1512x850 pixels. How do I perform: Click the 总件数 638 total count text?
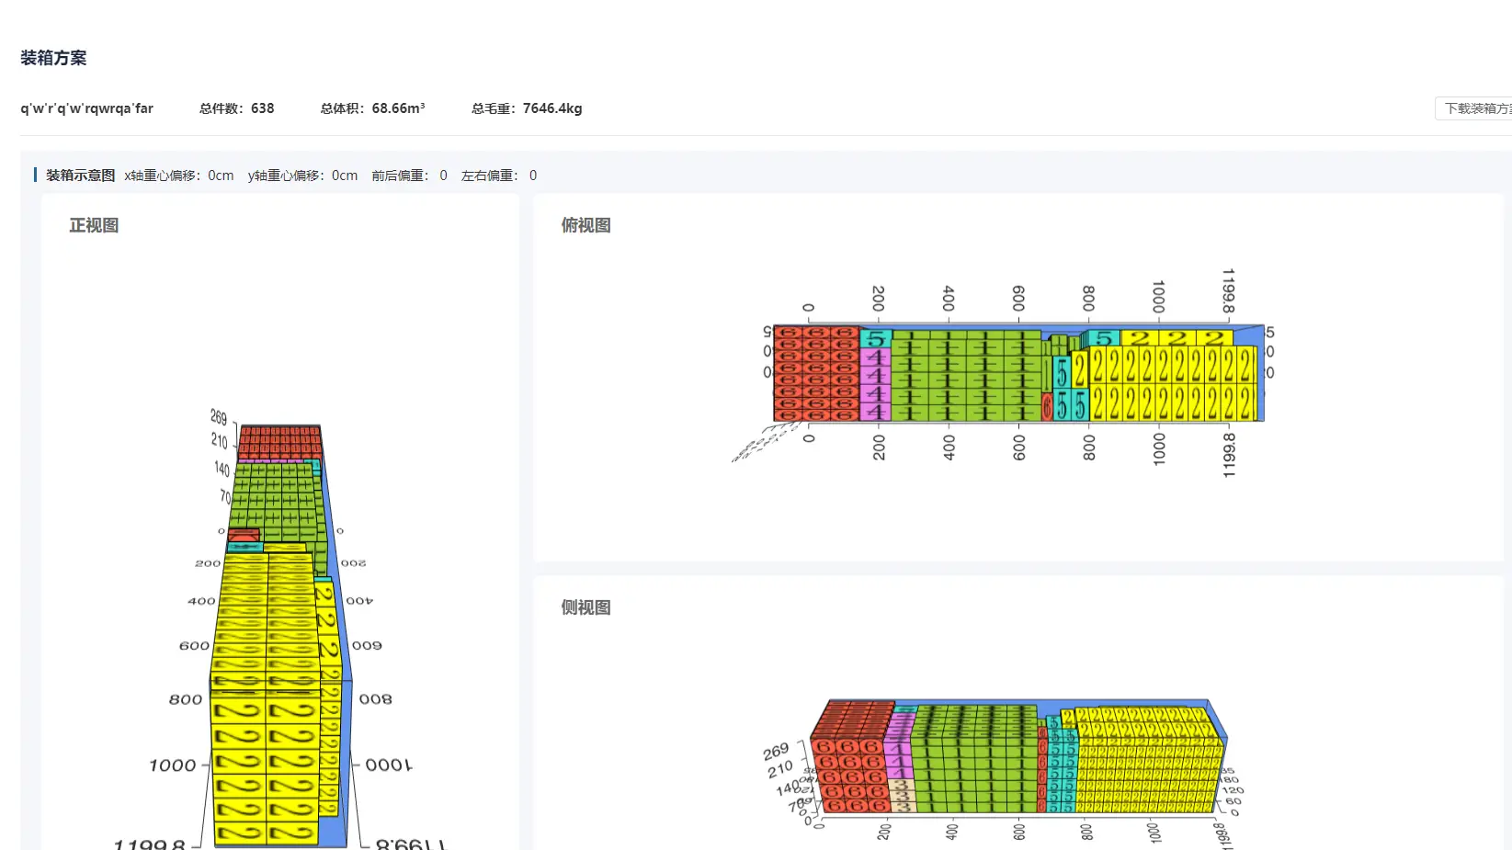pos(236,108)
